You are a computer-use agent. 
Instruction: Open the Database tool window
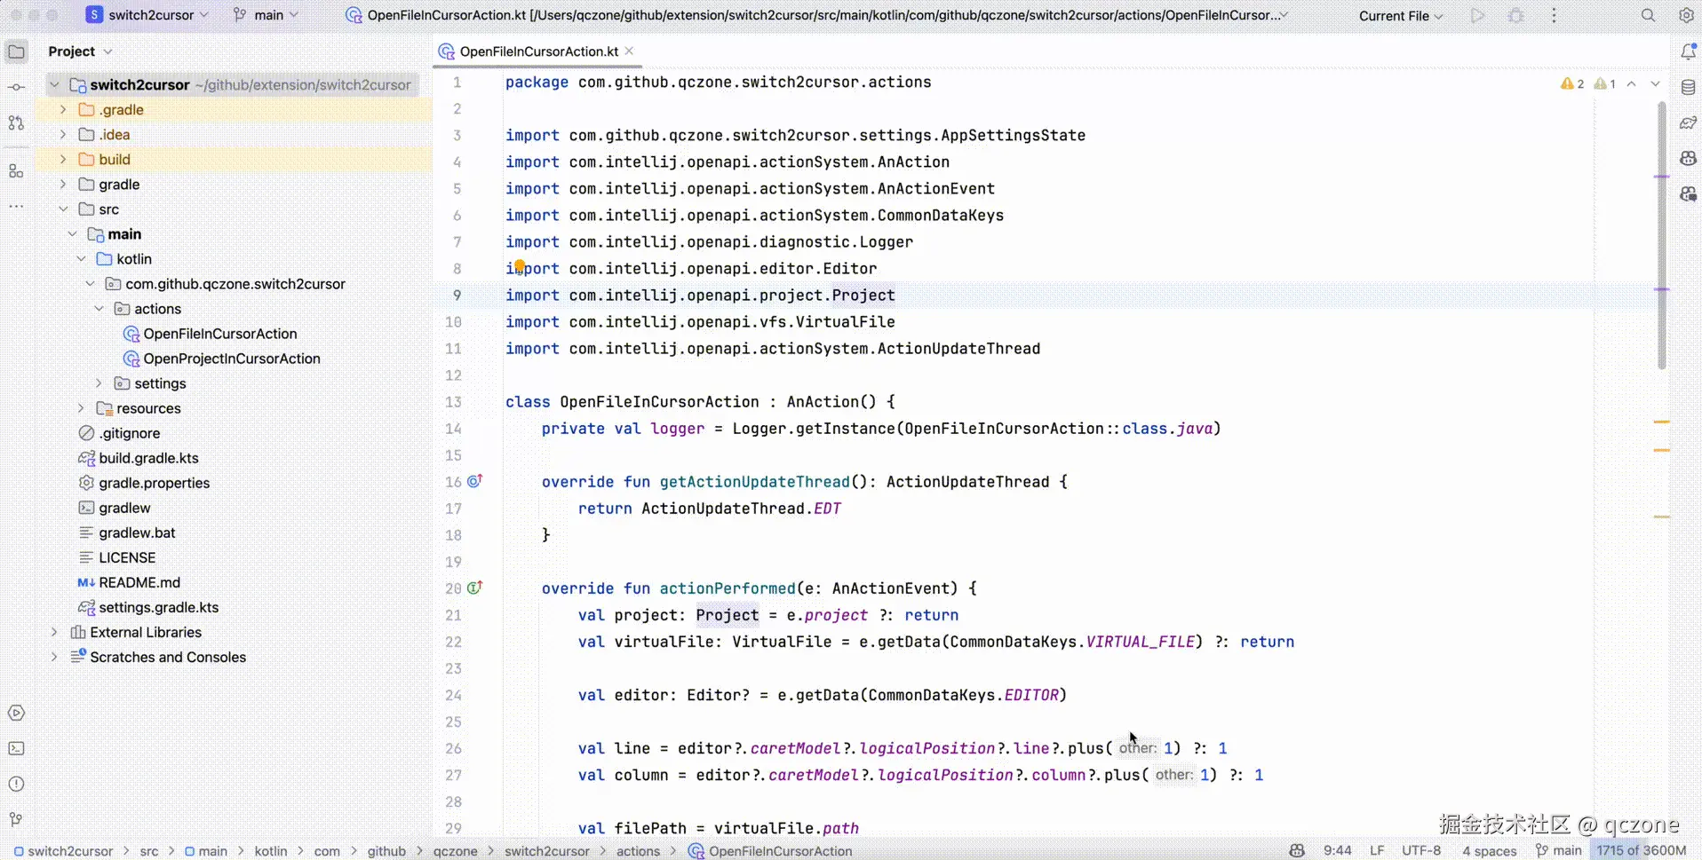pos(1689,86)
